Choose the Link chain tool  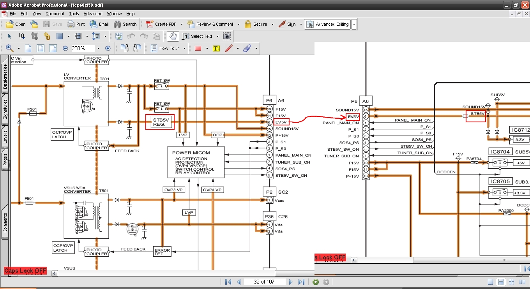47,36
